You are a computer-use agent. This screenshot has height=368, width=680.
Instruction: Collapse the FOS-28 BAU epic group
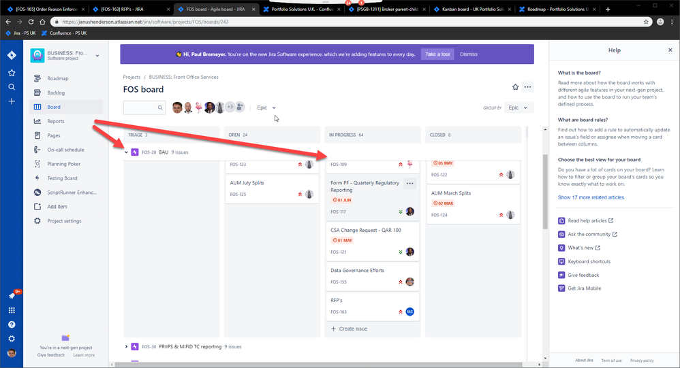126,152
